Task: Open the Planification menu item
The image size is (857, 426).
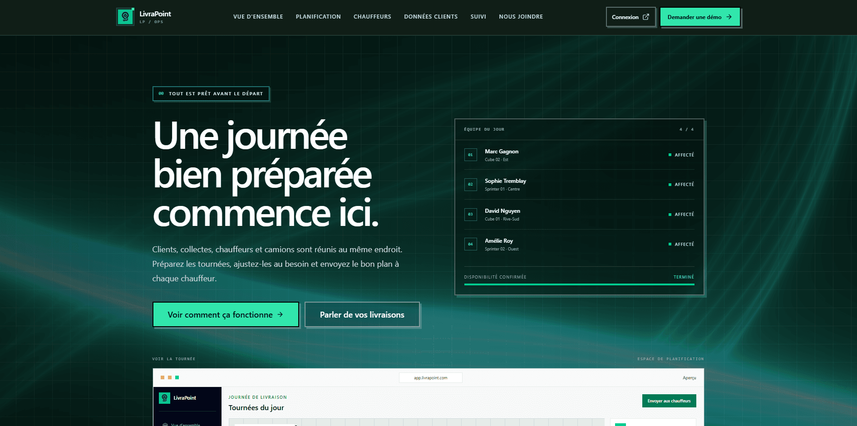Action: click(318, 17)
